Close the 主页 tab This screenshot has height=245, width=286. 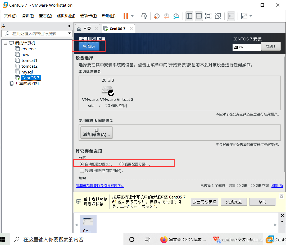(x=96, y=29)
